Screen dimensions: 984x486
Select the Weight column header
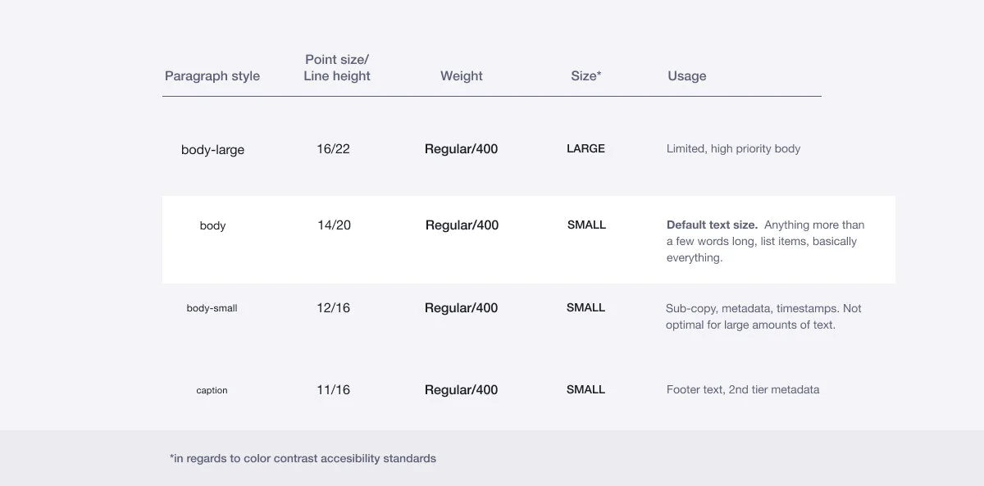462,76
